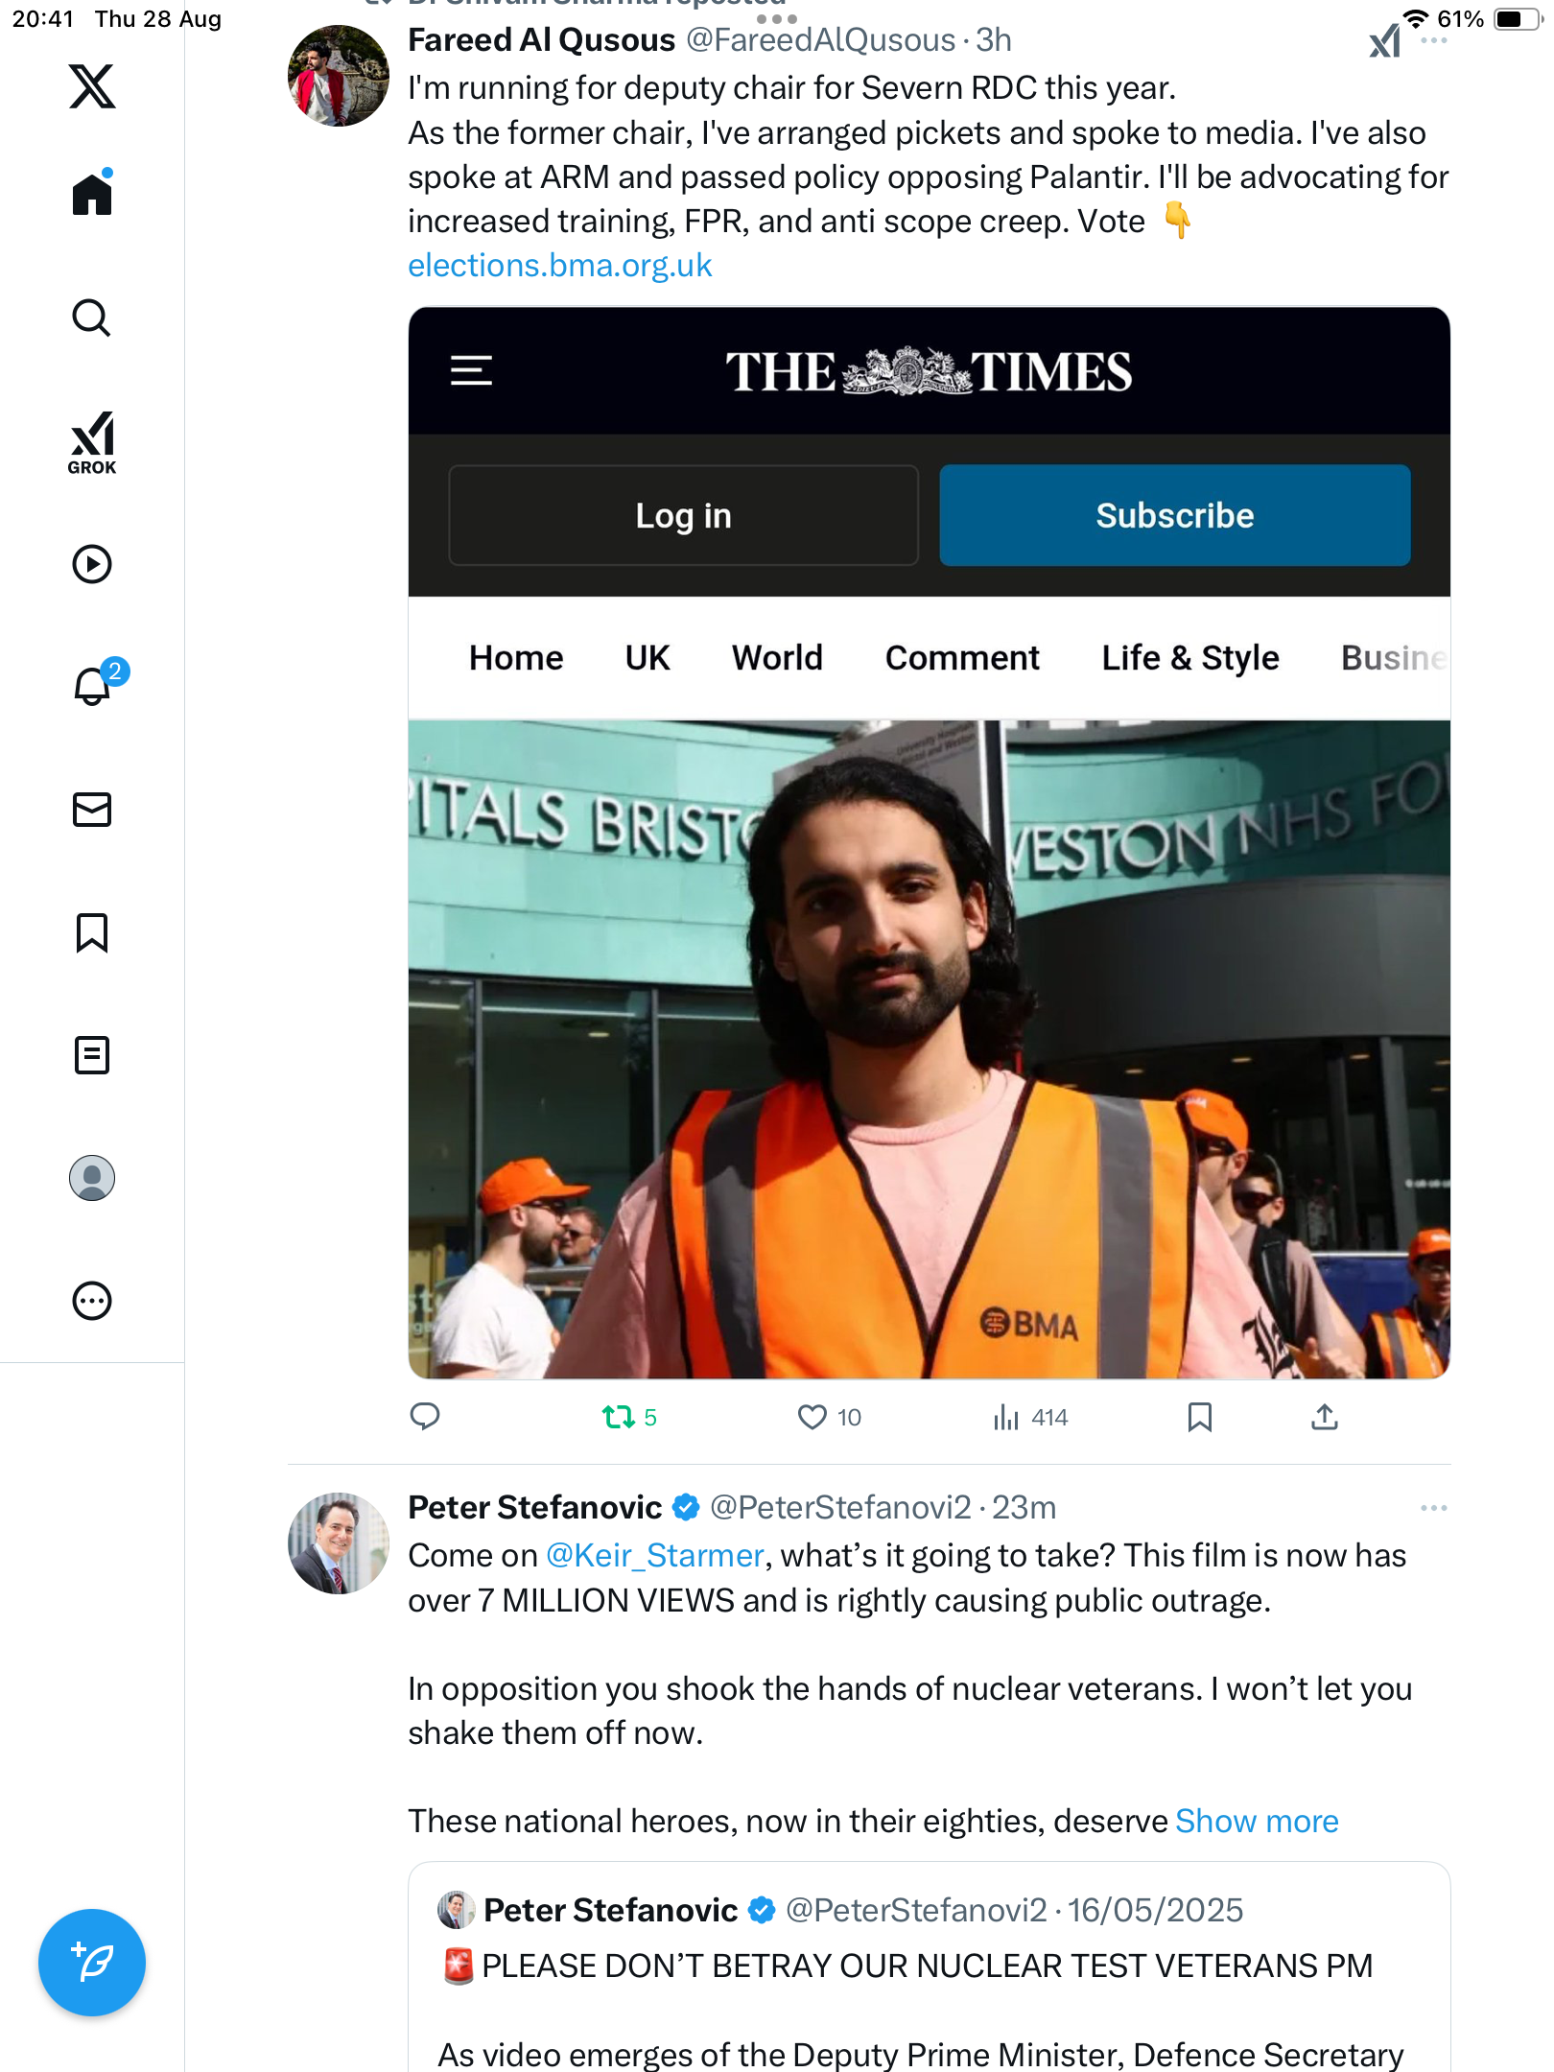
Task: Open the sidebar Bookmarks page
Action: (92, 932)
